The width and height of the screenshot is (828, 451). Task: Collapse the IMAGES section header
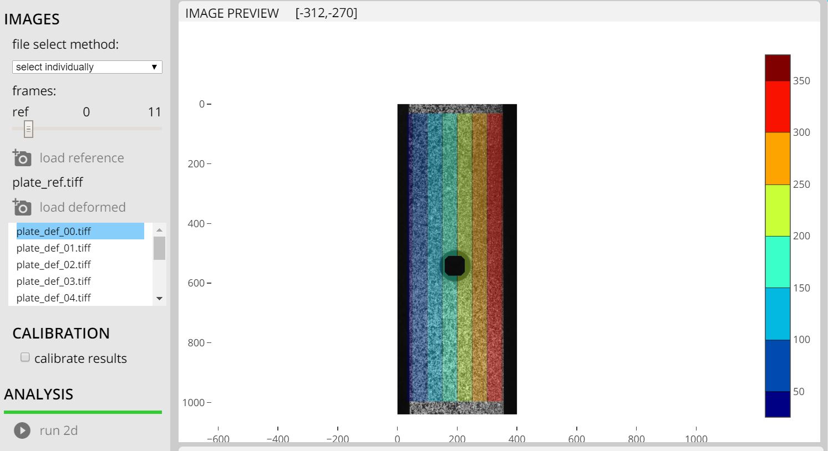[32, 19]
